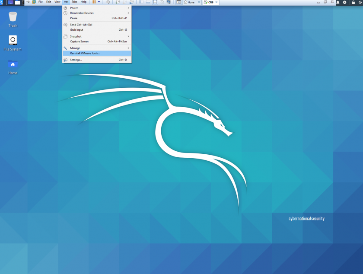Open the File menu
Image resolution: width=363 pixels, height=274 pixels.
point(41,2)
